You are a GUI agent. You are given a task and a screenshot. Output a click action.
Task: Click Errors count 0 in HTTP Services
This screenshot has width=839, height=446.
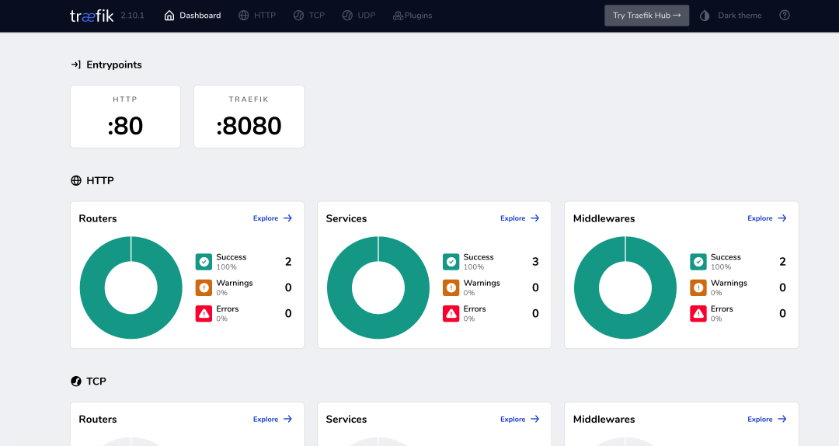click(x=535, y=313)
